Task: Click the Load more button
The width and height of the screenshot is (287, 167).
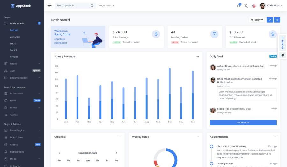Action: point(243,122)
